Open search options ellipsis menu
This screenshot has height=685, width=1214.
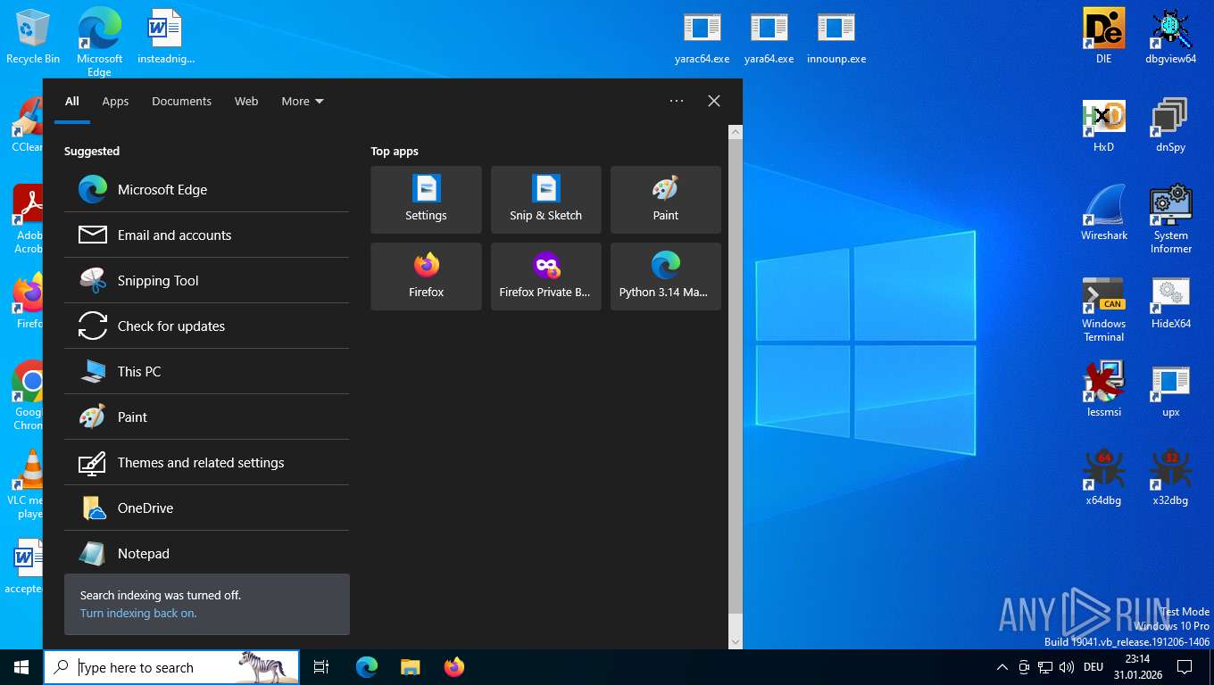(x=677, y=101)
